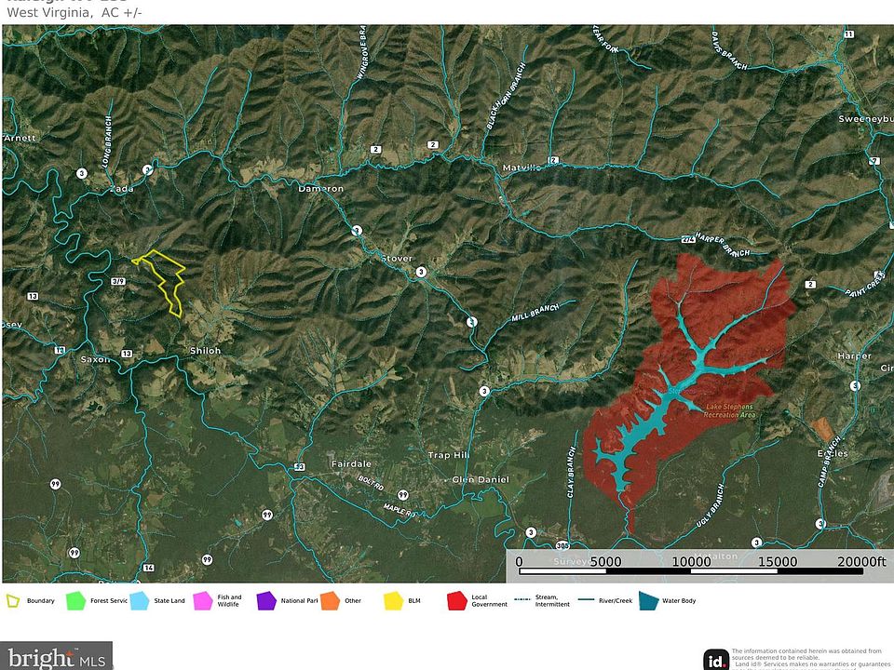Click the Paint Creek stream label
This screenshot has width=894, height=670.
coord(865,284)
